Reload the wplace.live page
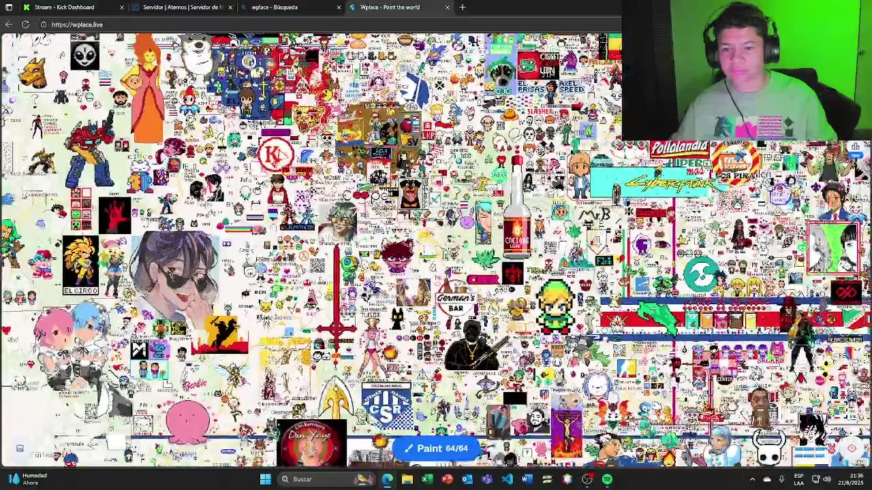 pyautogui.click(x=25, y=24)
